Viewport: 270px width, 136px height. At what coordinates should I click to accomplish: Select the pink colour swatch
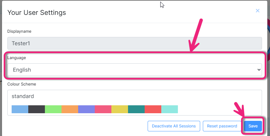pyautogui.click(x=103, y=109)
